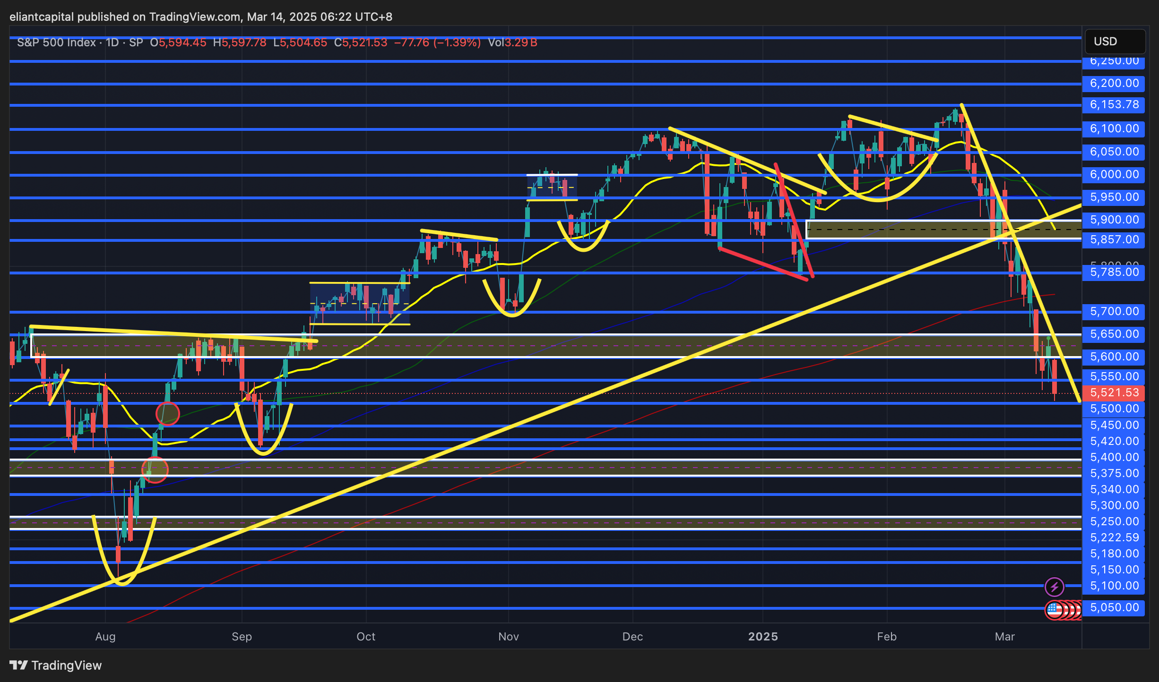Click the 5,785.00 price level label
Viewport: 1159px width, 682px height.
point(1114,272)
